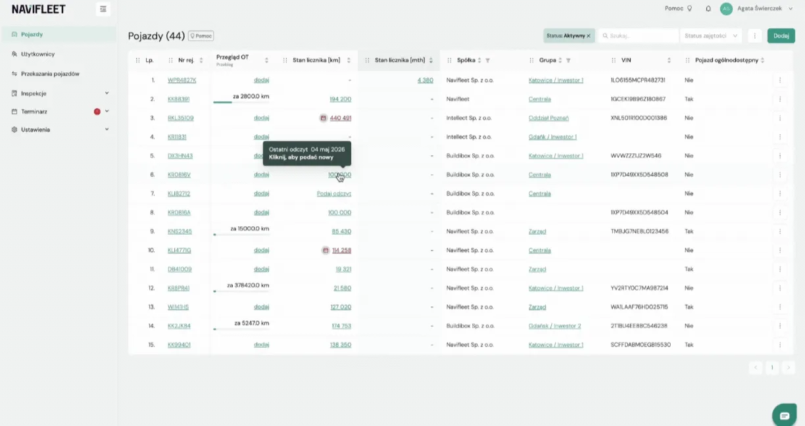Click the calendar icon beside 440 491
805x426 pixels.
point(323,118)
